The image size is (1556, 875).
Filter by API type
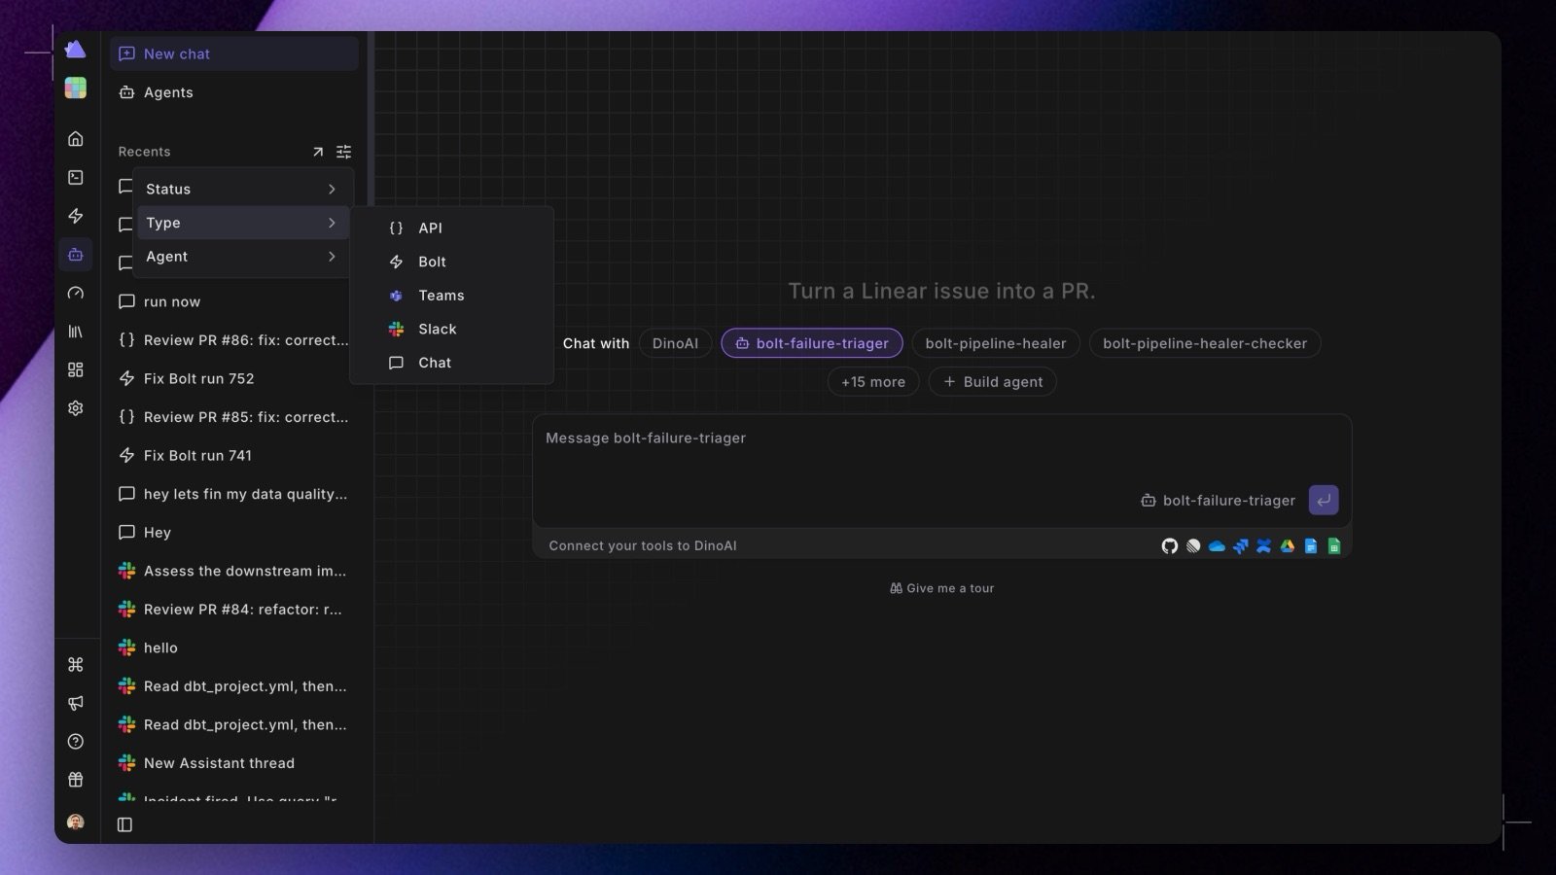coord(452,227)
